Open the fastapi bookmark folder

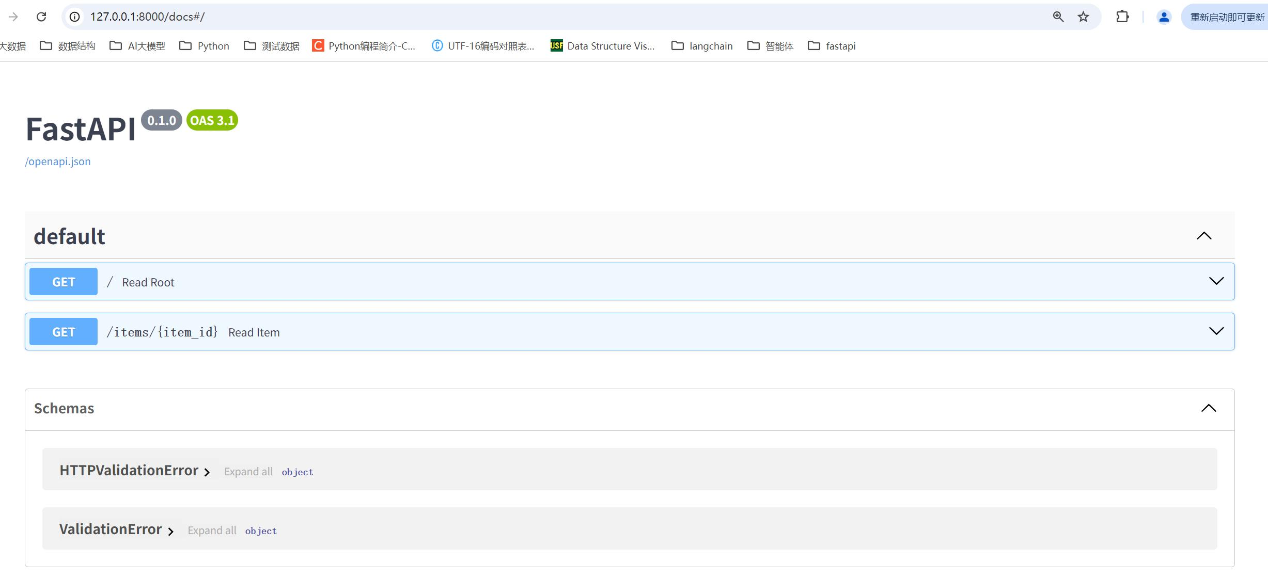[x=832, y=46]
